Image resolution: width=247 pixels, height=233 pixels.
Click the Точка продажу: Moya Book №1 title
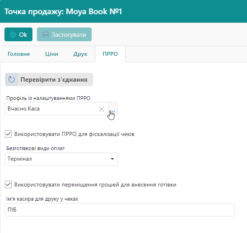click(x=63, y=11)
